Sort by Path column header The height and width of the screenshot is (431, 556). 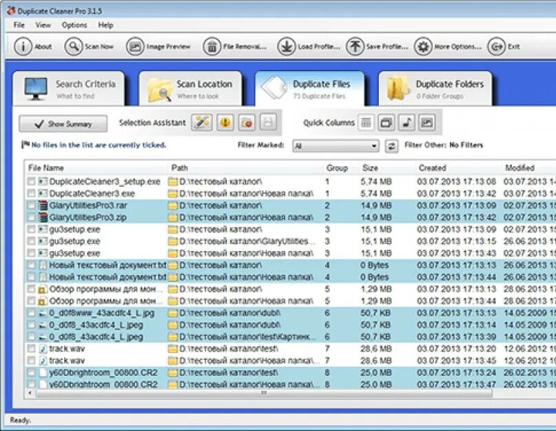(x=245, y=168)
